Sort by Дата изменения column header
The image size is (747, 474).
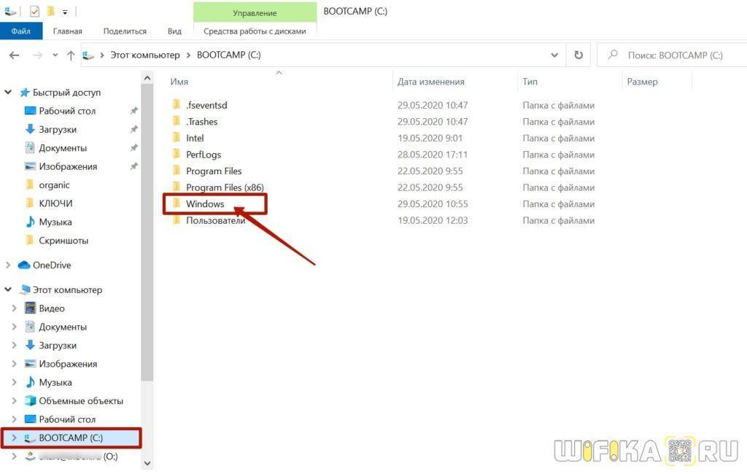[430, 82]
